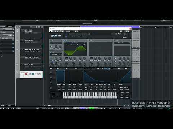Click the OSC A Detune knob
Screen dimensions: 173x129
pos(71,58)
